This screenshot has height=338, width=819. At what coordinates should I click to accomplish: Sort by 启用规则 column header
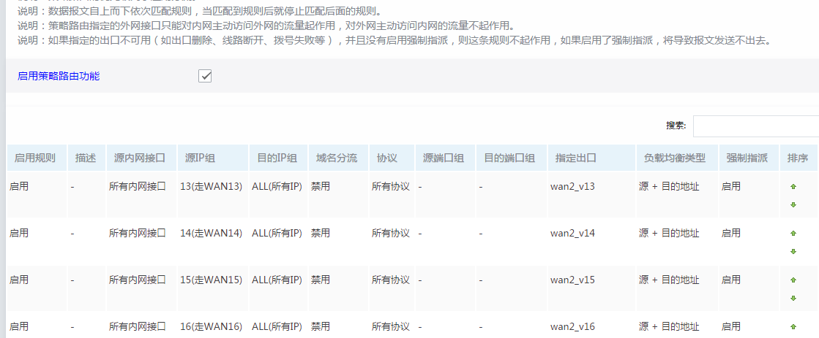click(37, 158)
